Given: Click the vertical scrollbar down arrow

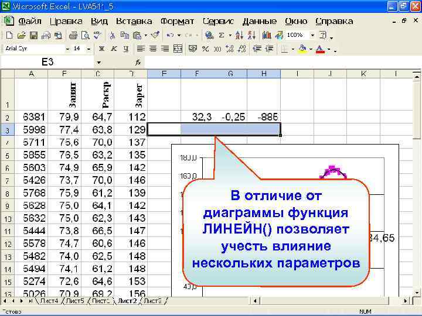Looking at the screenshot, I should (x=417, y=293).
